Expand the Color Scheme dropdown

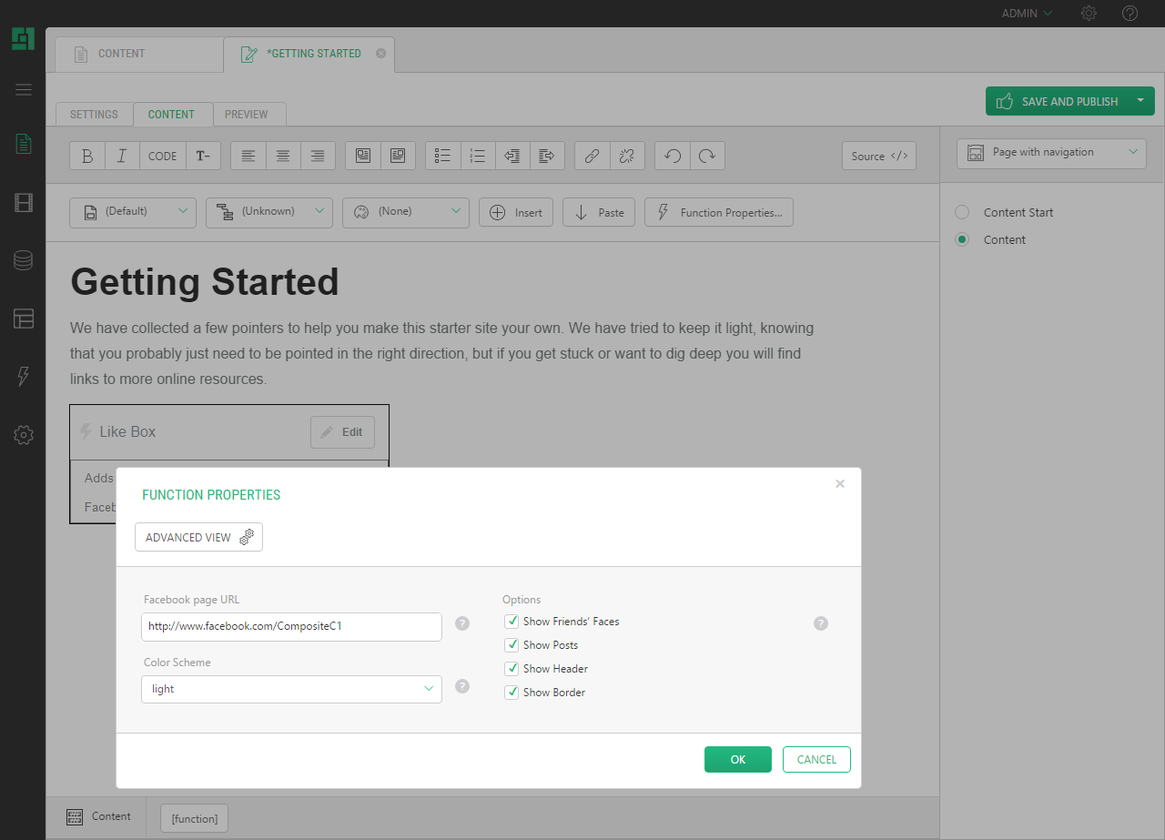[x=291, y=689]
